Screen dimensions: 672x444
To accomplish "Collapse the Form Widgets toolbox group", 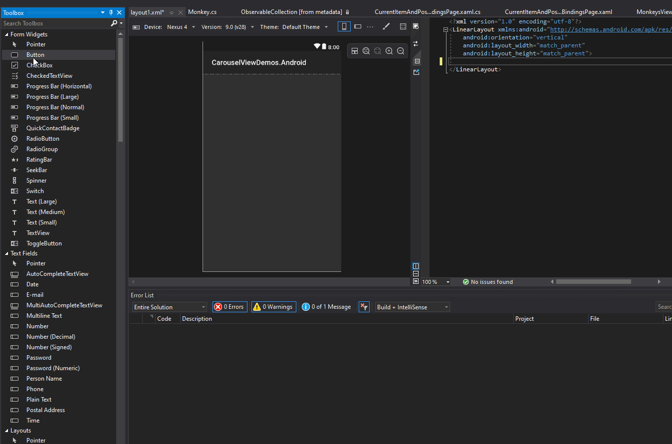I will point(6,34).
